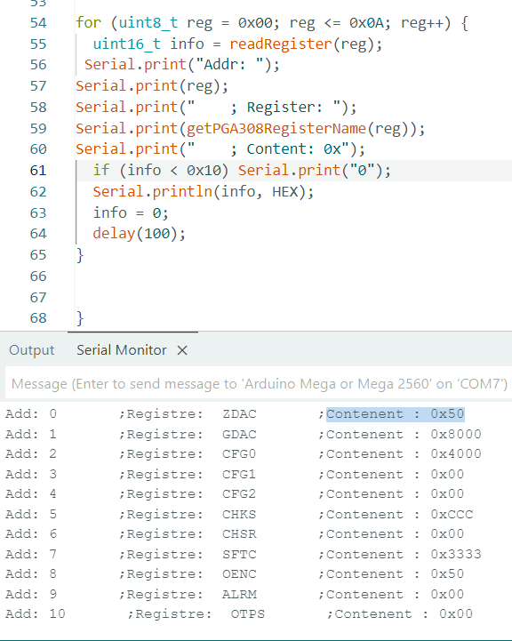The height and width of the screenshot is (641, 512).
Task: Click readRegister on line 55
Action: click(281, 44)
